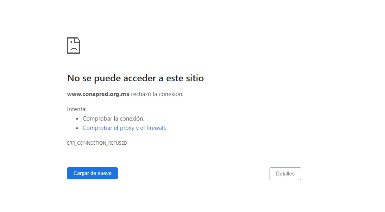Click the Comprobar la conexión suggestion text

coord(114,119)
